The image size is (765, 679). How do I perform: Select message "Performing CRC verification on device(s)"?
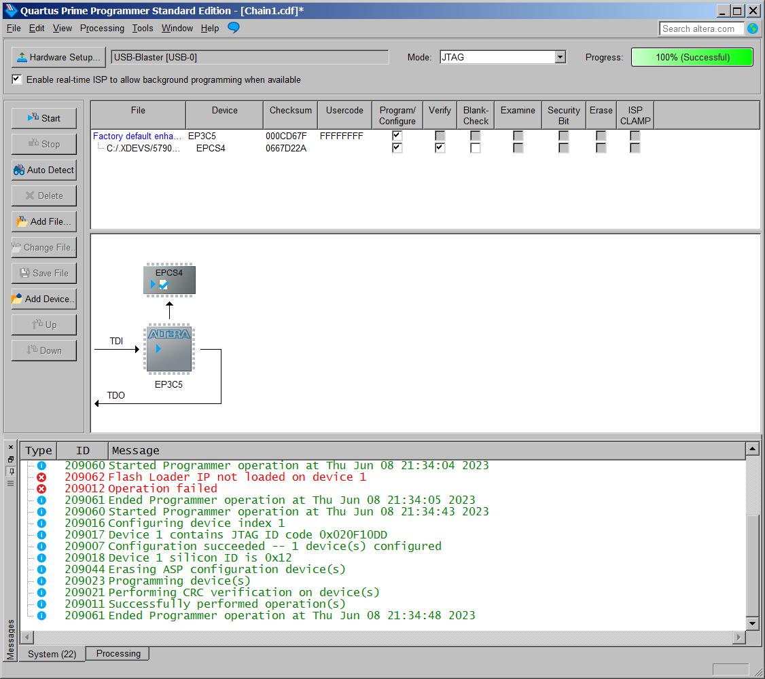click(x=244, y=593)
